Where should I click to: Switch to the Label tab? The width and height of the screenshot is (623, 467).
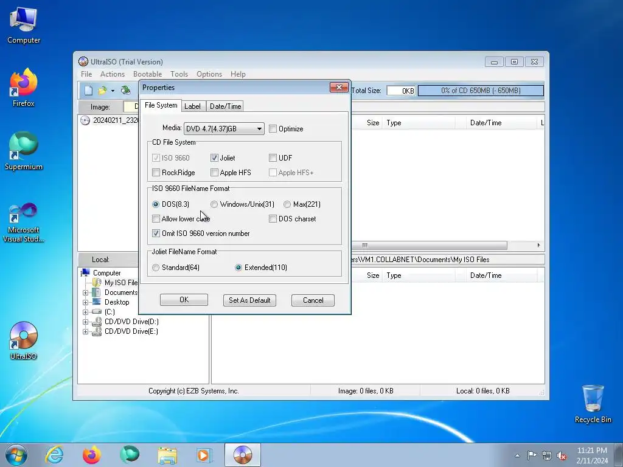point(193,106)
